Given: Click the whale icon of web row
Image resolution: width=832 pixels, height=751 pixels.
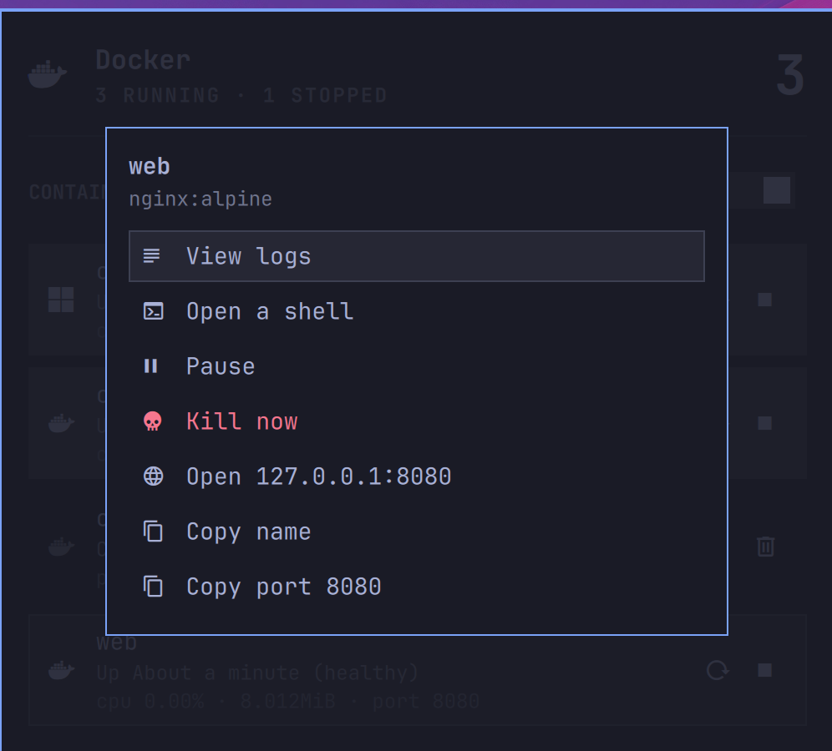Looking at the screenshot, I should coord(61,670).
